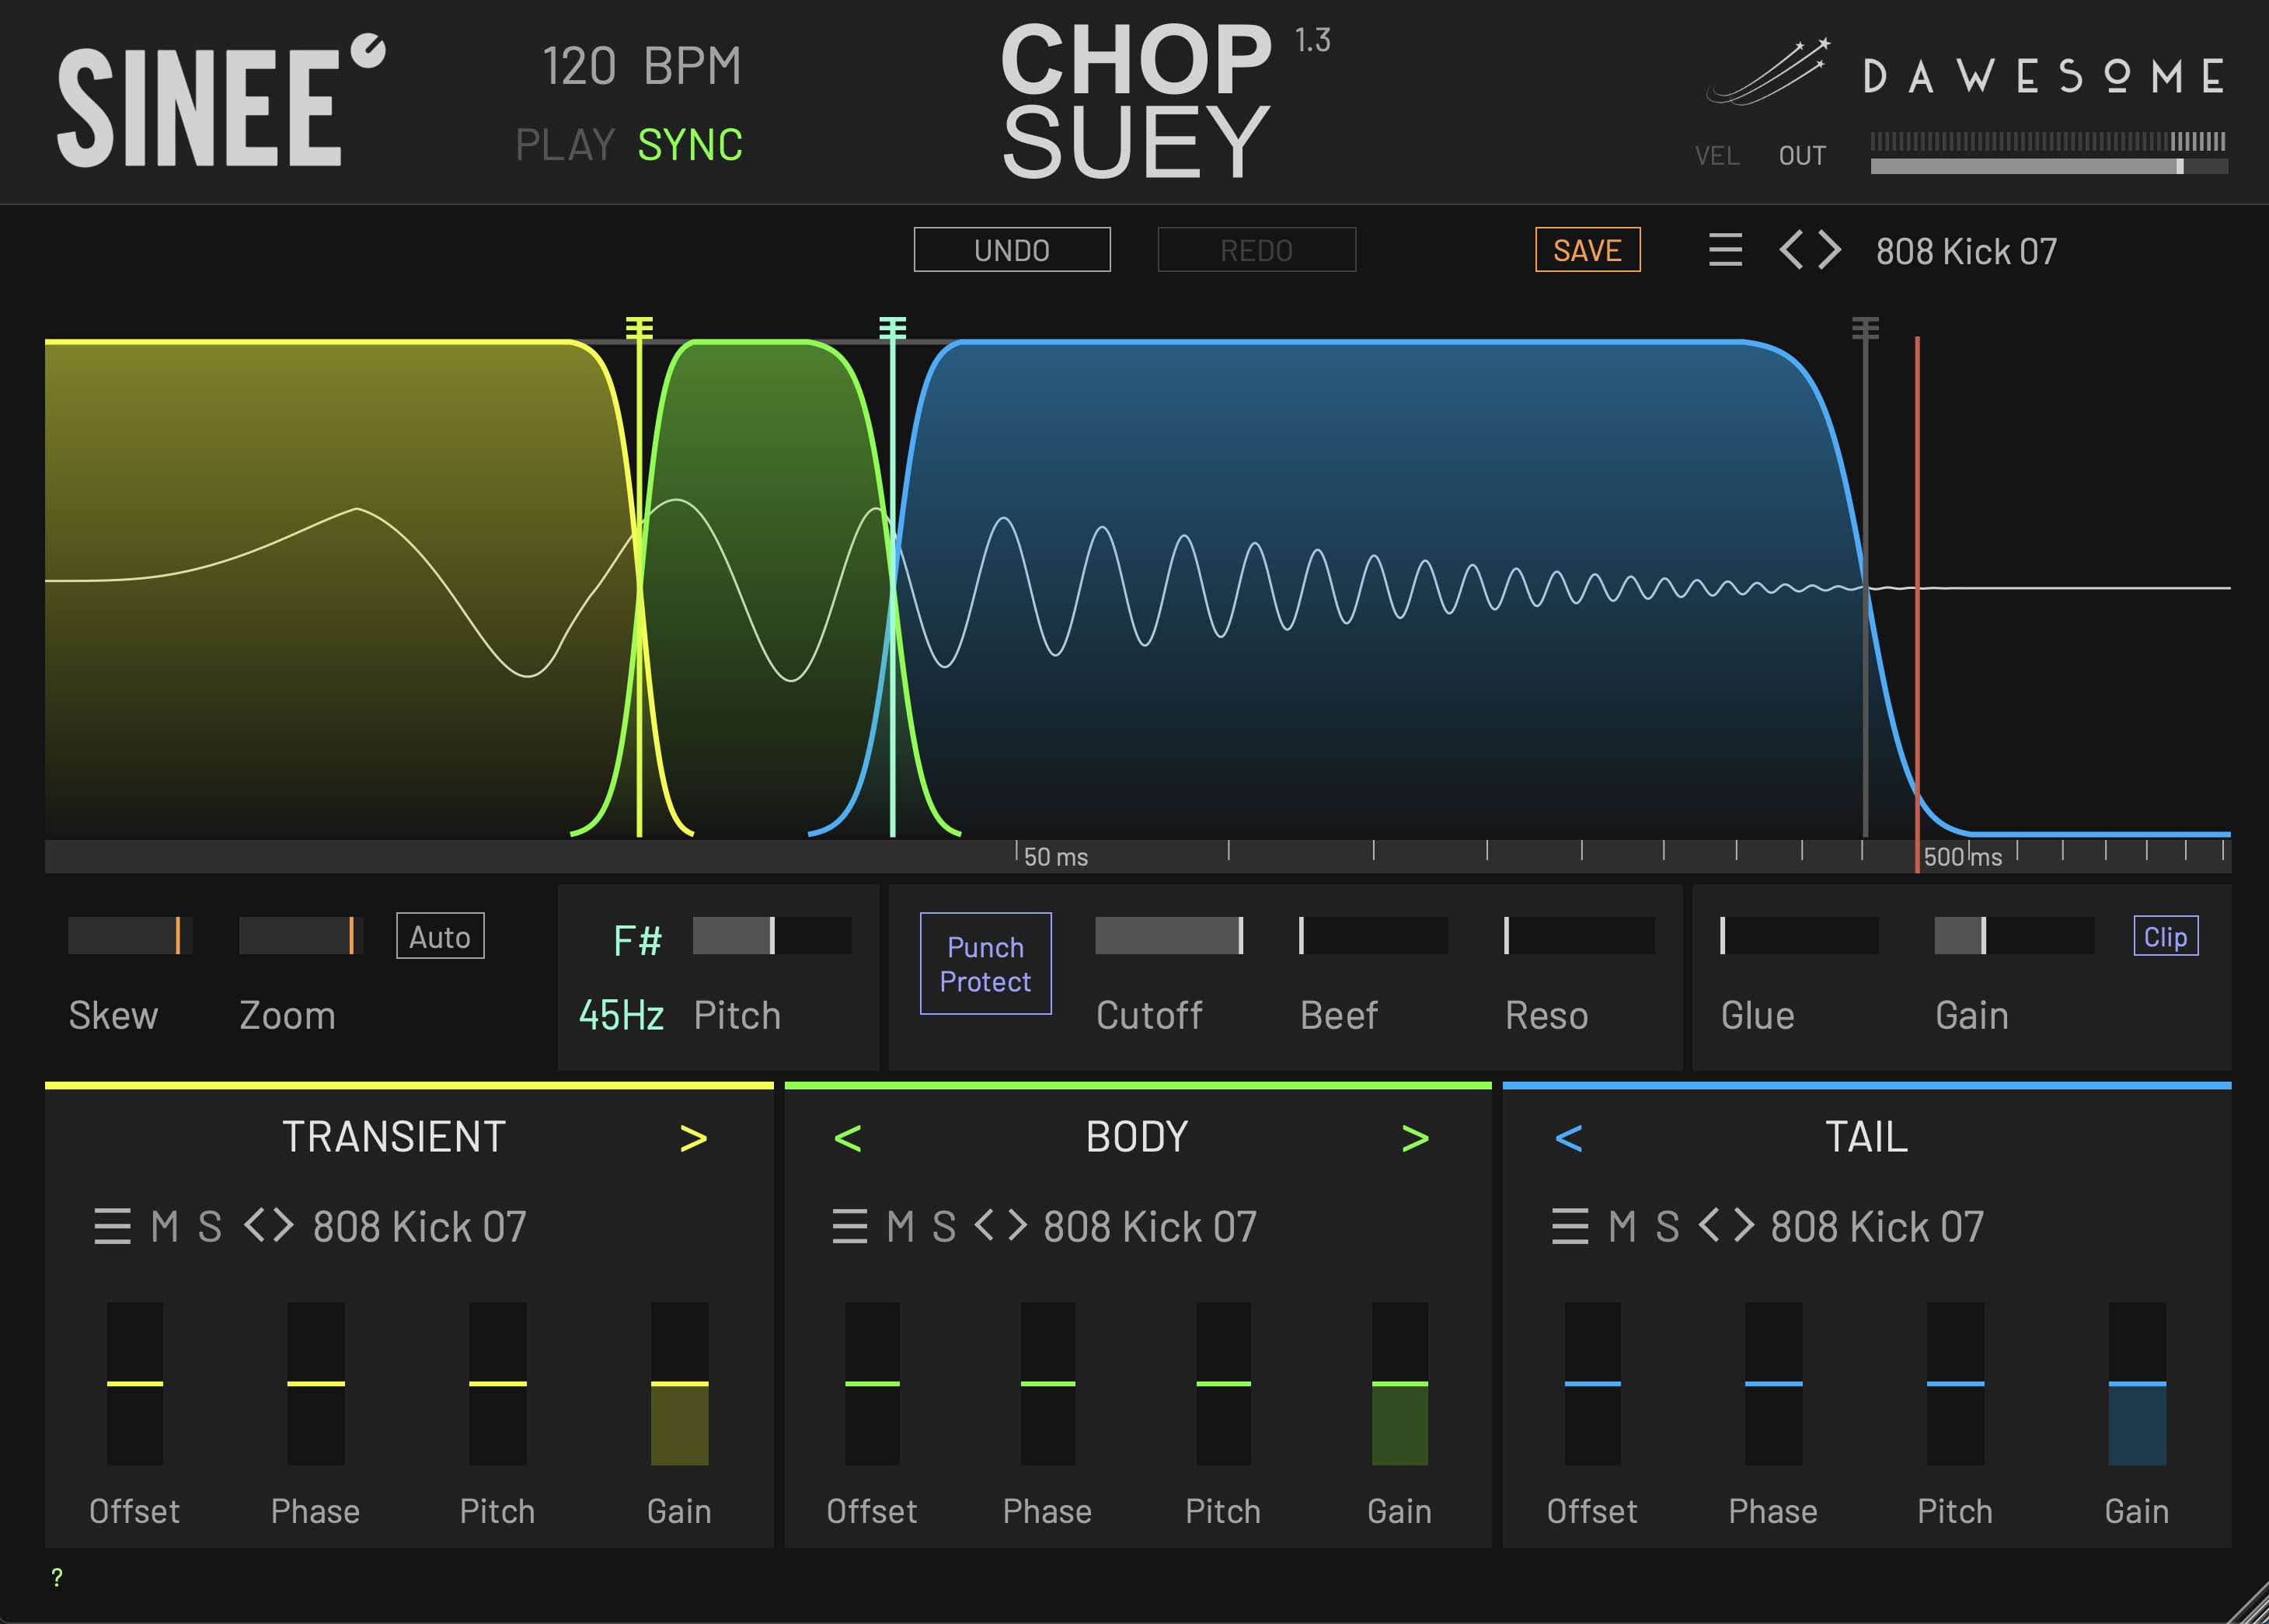2269x1624 pixels.
Task: Mute the Transient layer
Action: 164,1226
